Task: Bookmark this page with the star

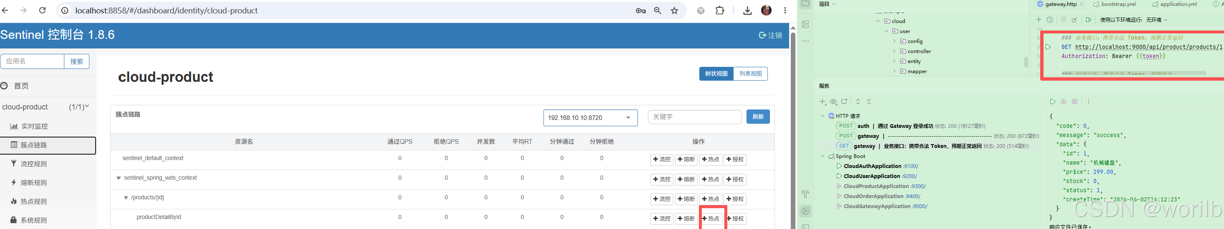Action: click(x=674, y=10)
